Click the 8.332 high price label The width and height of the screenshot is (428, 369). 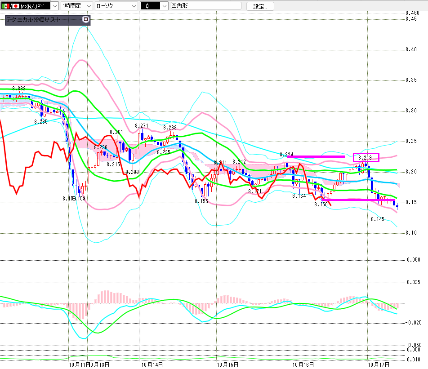[19, 89]
